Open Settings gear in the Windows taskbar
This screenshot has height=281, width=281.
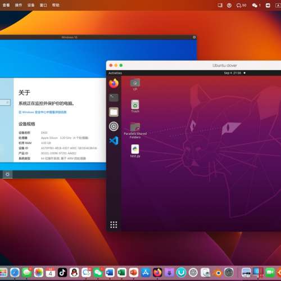point(7,174)
